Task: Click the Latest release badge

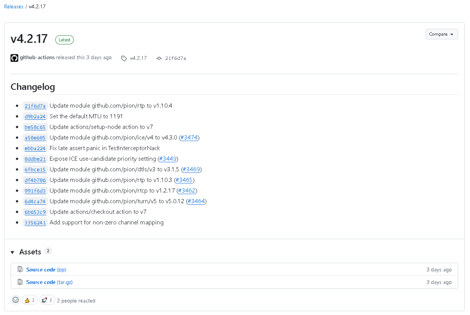Action: 64,40
